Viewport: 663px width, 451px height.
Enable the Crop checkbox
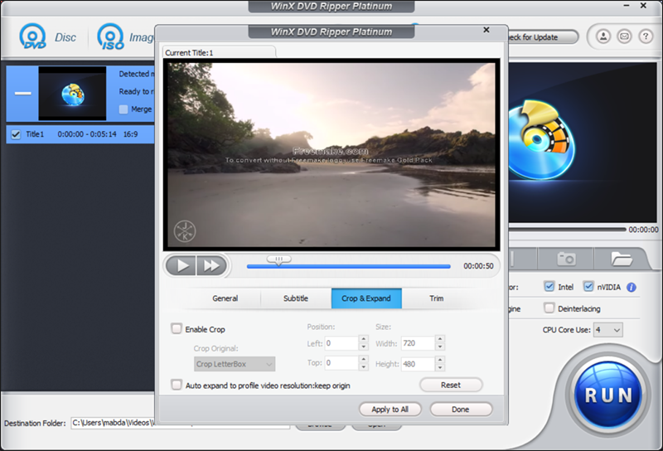[x=177, y=329]
